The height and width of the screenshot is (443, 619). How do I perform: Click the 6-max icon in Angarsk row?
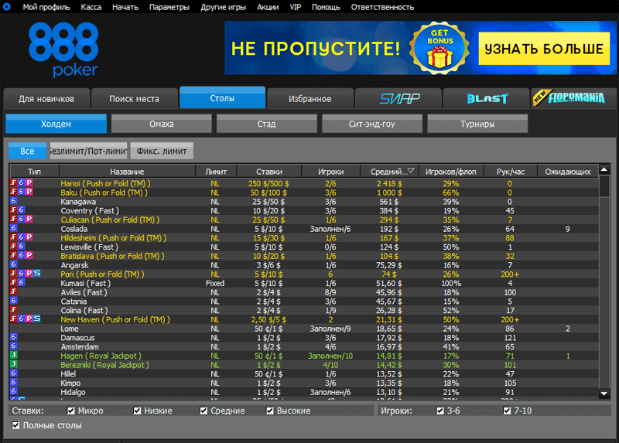tap(13, 264)
